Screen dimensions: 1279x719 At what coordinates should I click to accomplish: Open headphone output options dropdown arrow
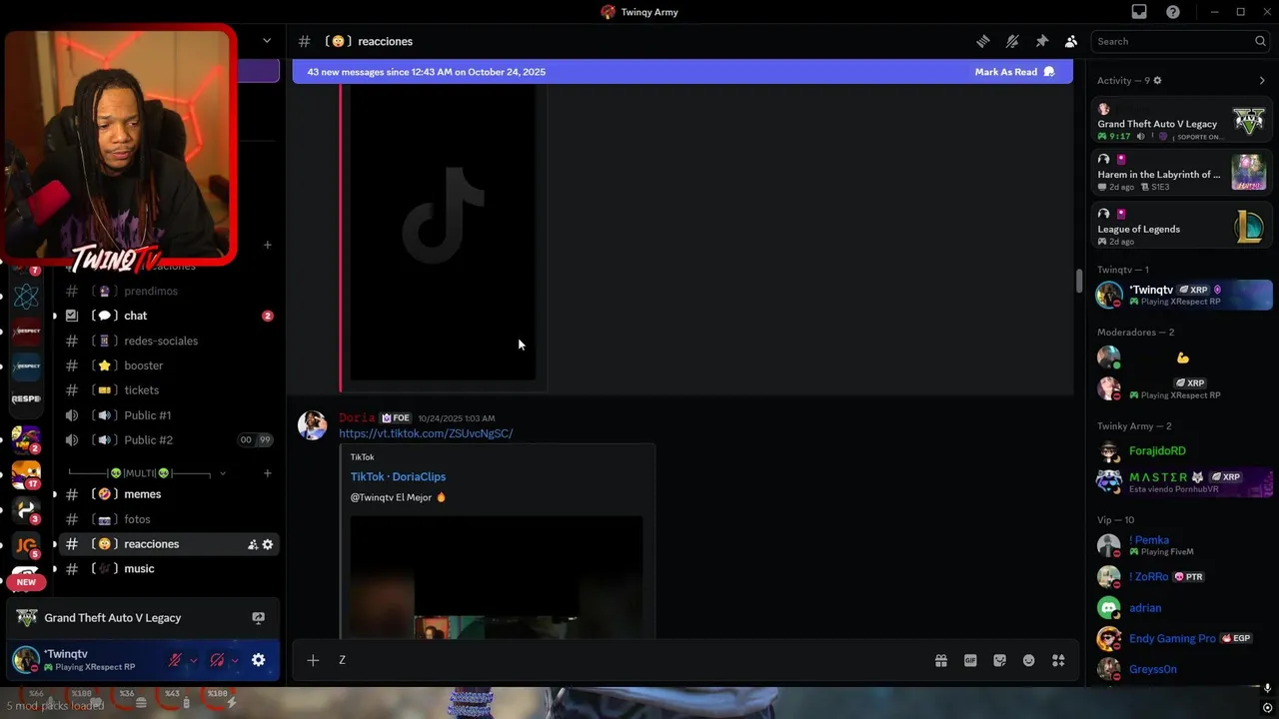click(235, 660)
